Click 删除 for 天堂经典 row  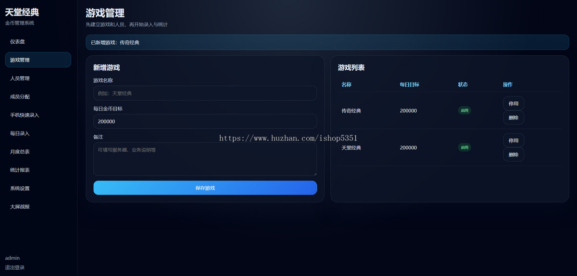point(514,155)
